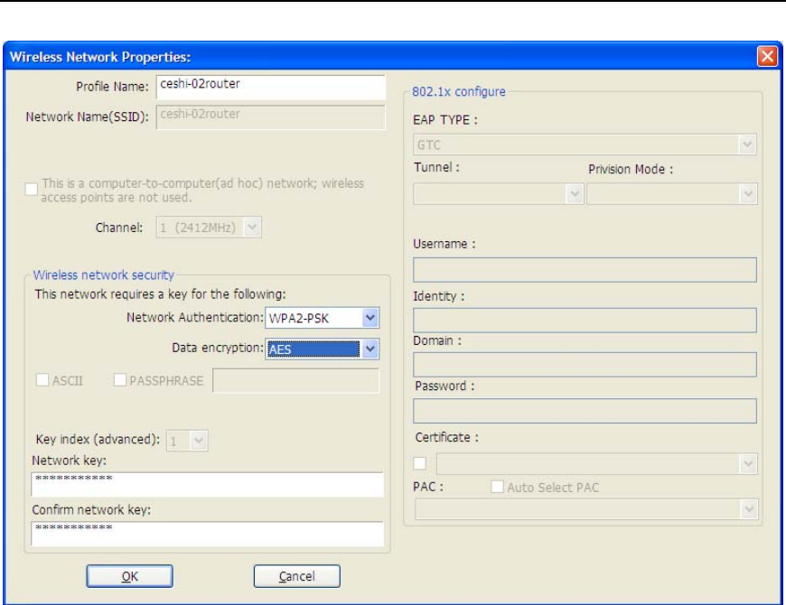Enable the Auto Select PAC checkbox

(x=497, y=488)
